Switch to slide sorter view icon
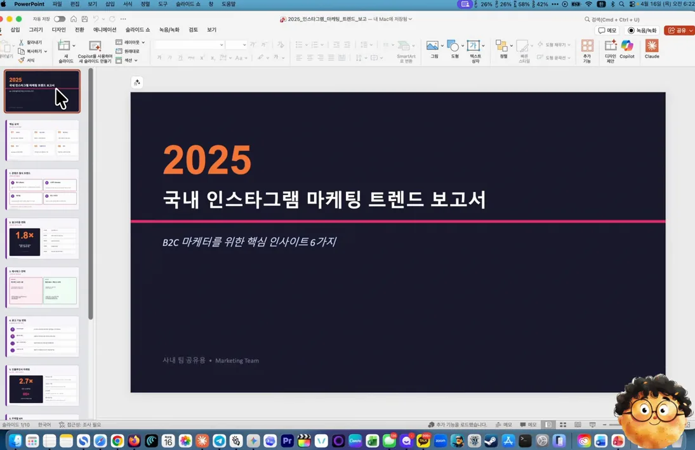This screenshot has width=695, height=450. [x=563, y=425]
